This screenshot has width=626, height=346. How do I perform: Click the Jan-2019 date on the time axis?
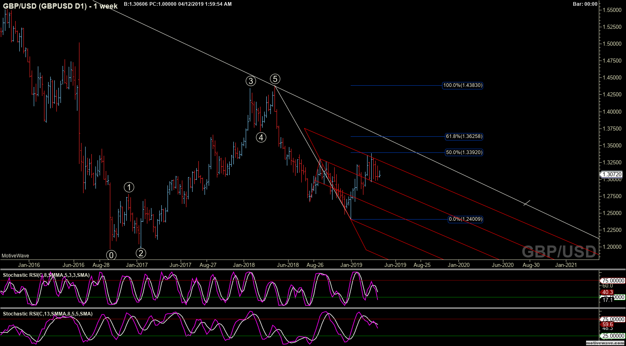click(x=351, y=265)
